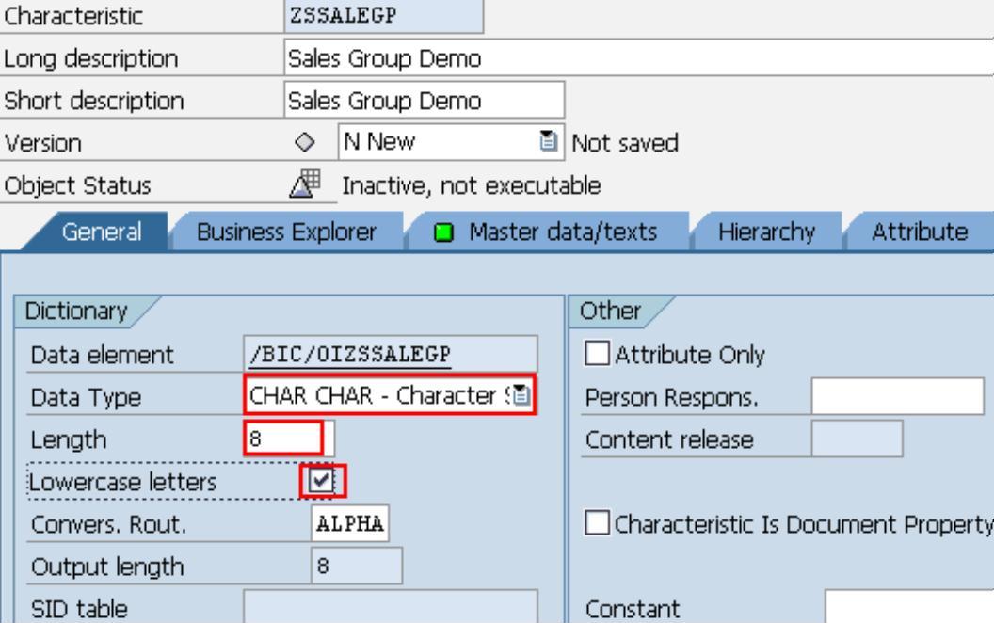The image size is (994, 623).
Task: Click the Dictionary group header
Action: (x=76, y=311)
